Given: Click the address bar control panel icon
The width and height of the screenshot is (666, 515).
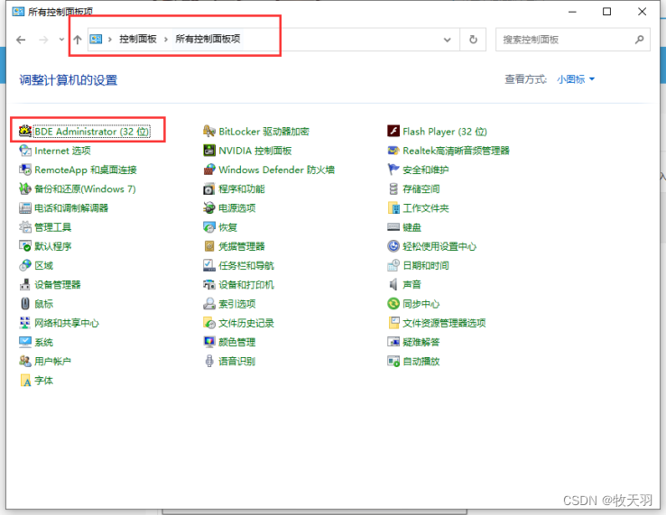Looking at the screenshot, I should click(96, 39).
